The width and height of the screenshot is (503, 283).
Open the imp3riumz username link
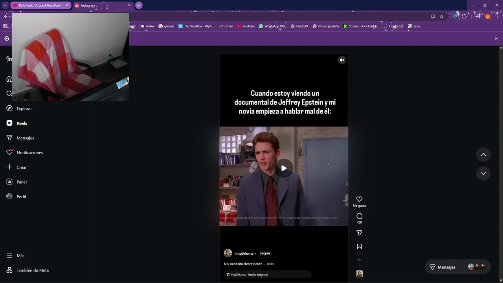(244, 254)
